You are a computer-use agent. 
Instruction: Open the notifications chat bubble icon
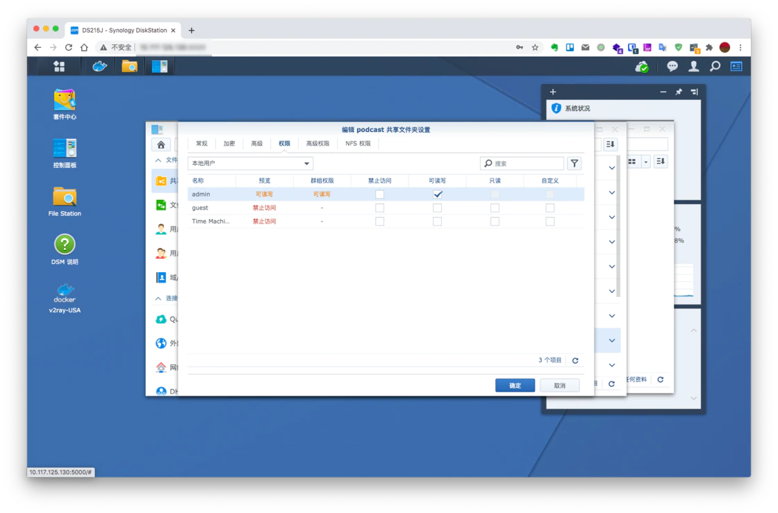pos(672,67)
